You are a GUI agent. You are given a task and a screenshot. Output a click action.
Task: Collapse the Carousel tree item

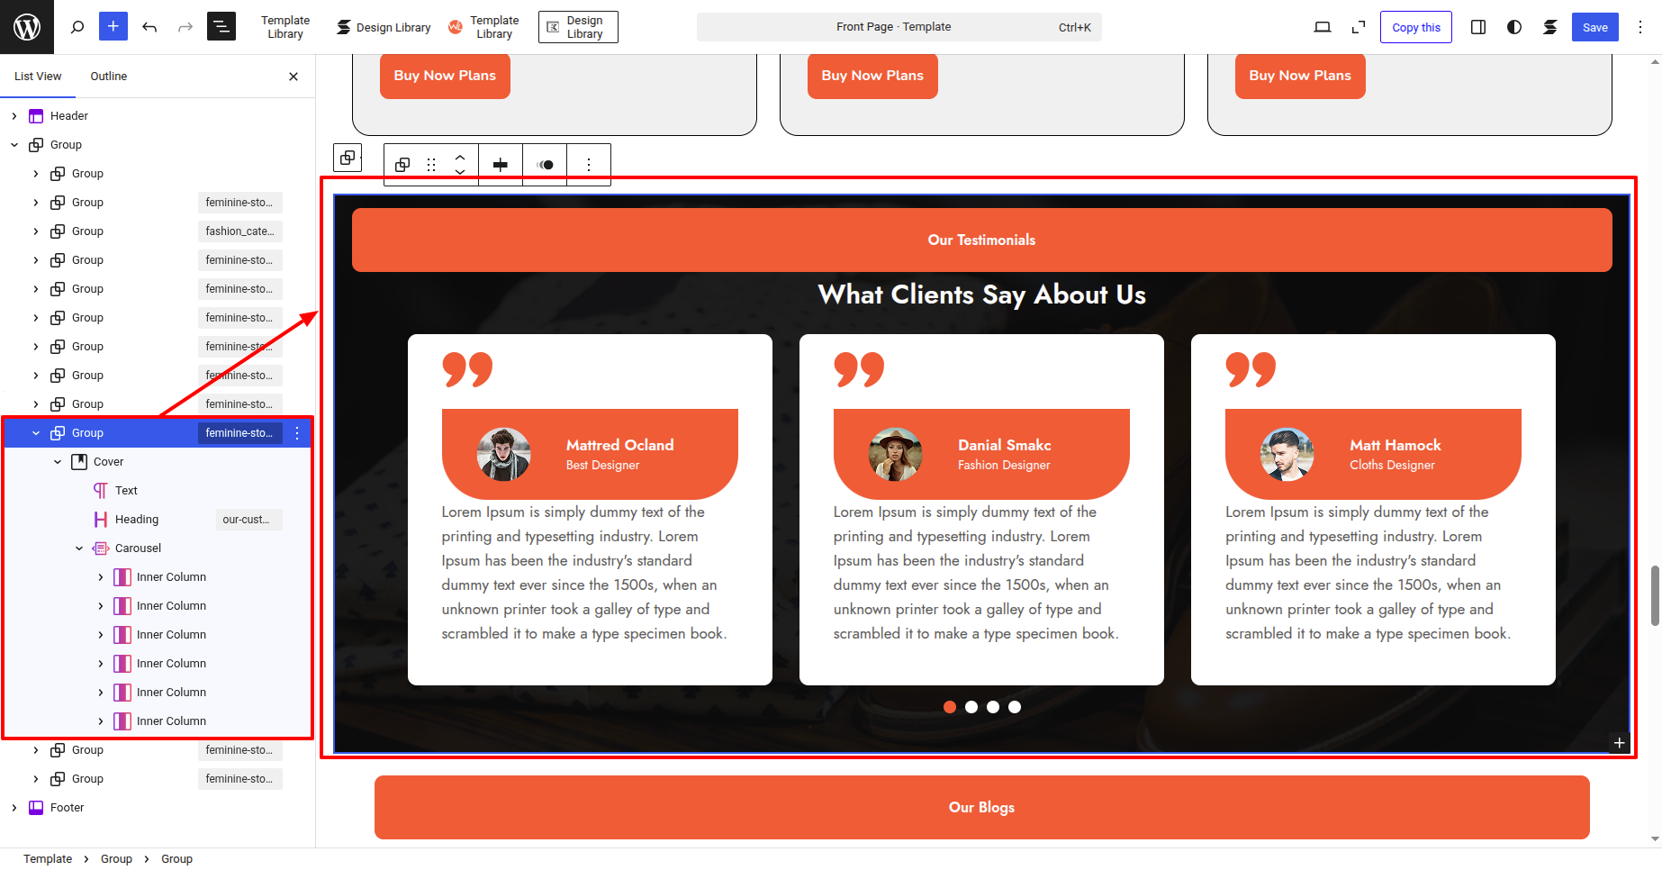click(x=79, y=548)
